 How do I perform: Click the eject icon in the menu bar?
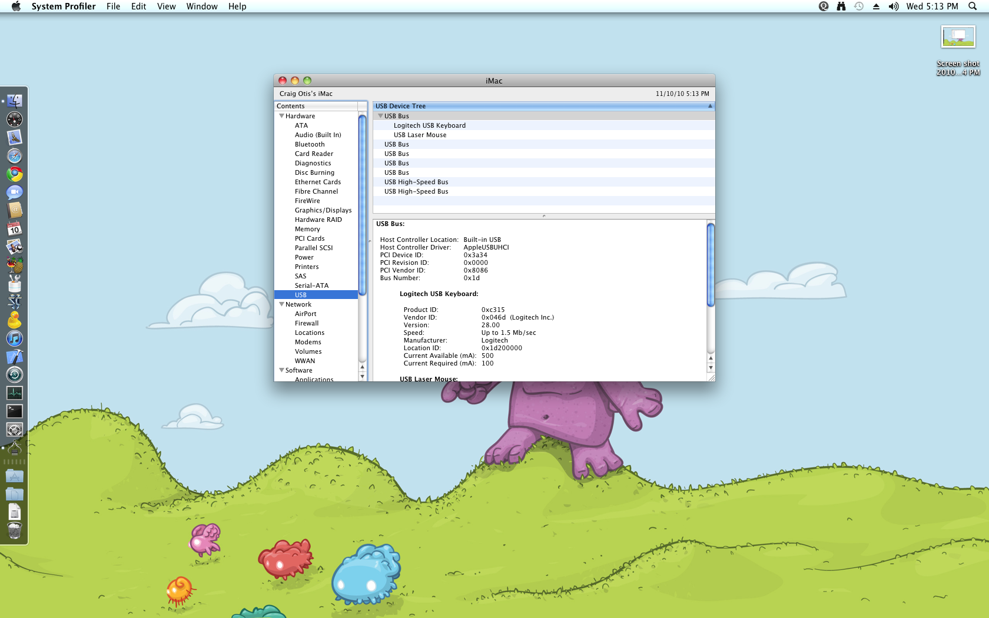(x=876, y=6)
